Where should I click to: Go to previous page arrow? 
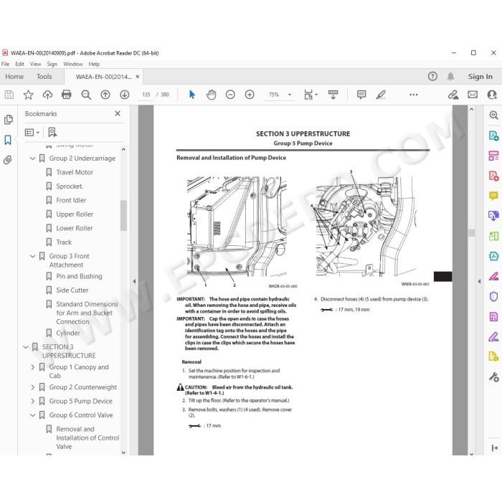tap(105, 95)
